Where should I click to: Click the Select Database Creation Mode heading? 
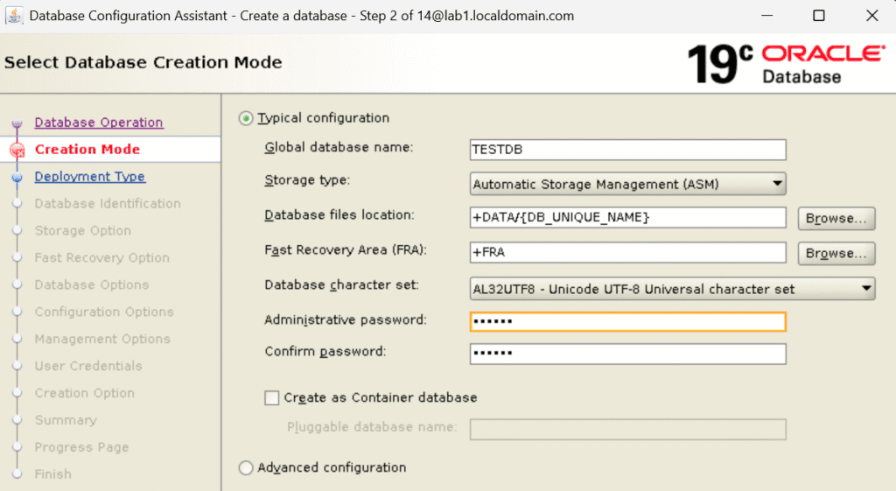[143, 62]
